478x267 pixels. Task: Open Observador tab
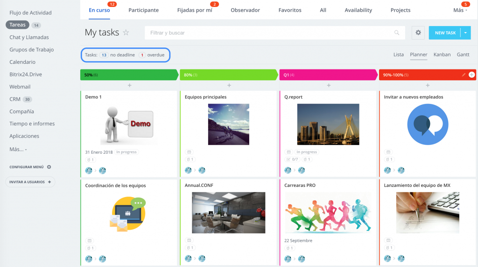tap(245, 10)
